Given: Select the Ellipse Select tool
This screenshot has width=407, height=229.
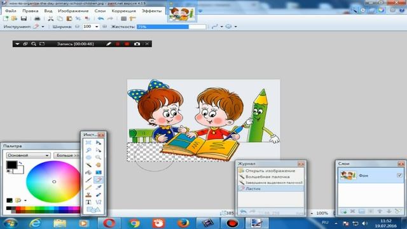Looking at the screenshot, I should [x=88, y=157].
